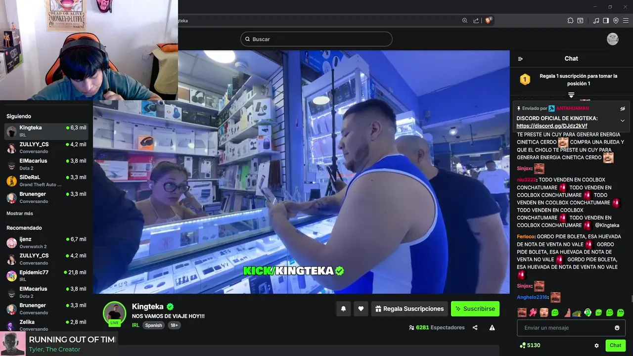Click the Tyler, The Creator album art thumbnail
Image resolution: width=633 pixels, height=356 pixels.
click(12, 344)
